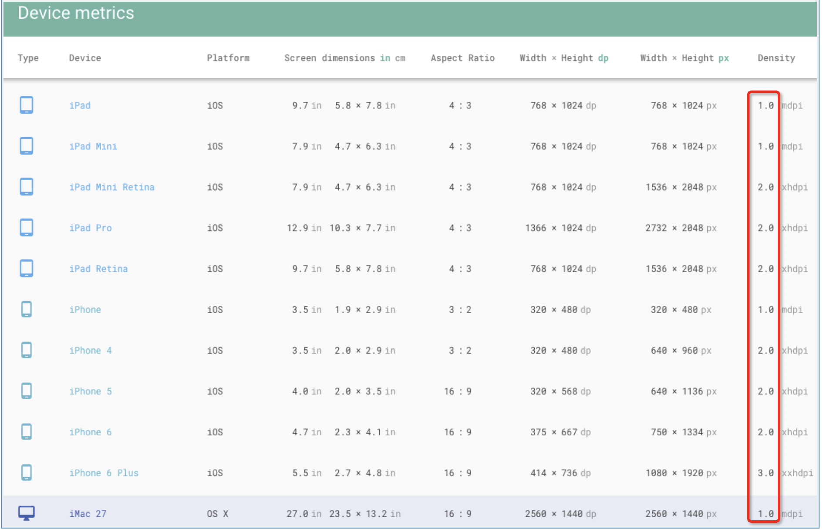Click 'px' in Width × Height px header
Image resolution: width=823 pixels, height=532 pixels.
(x=724, y=58)
